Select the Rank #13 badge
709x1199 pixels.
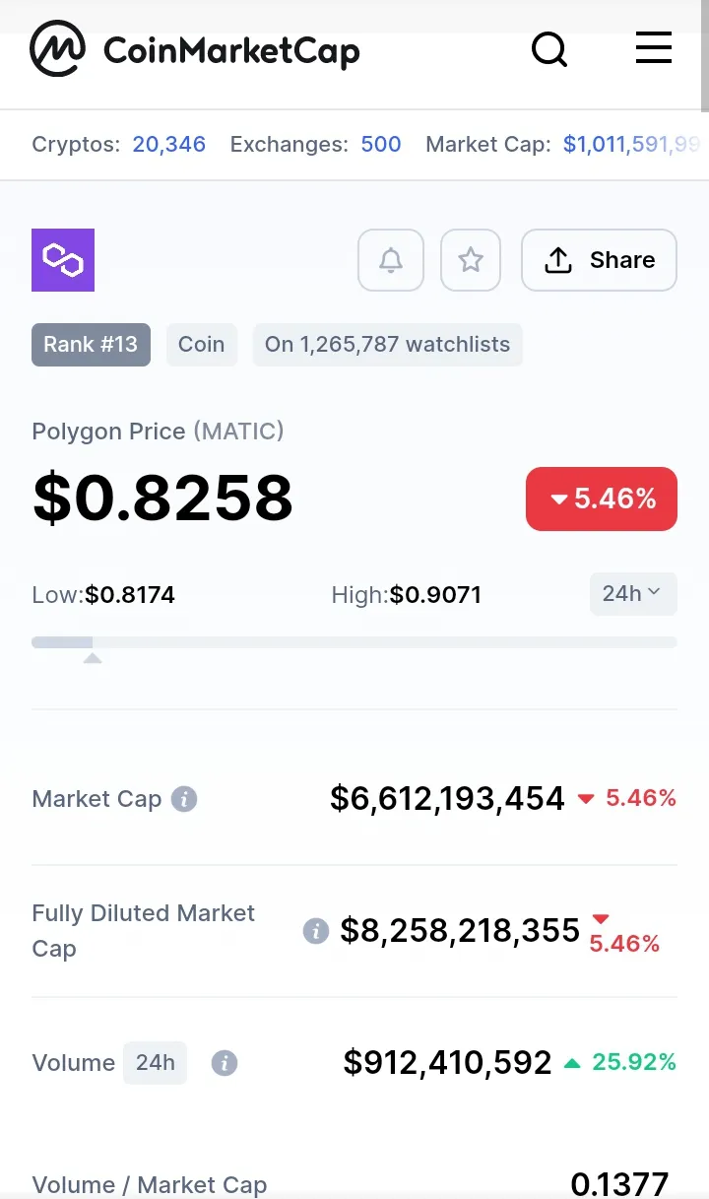coord(91,345)
